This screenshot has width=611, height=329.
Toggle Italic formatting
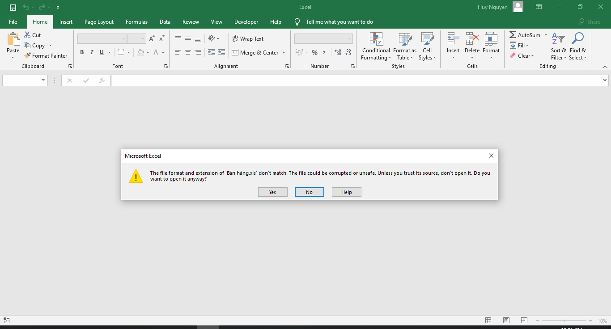coord(92,52)
